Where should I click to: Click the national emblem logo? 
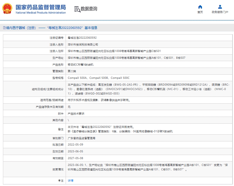pyautogui.click(x=7, y=9)
